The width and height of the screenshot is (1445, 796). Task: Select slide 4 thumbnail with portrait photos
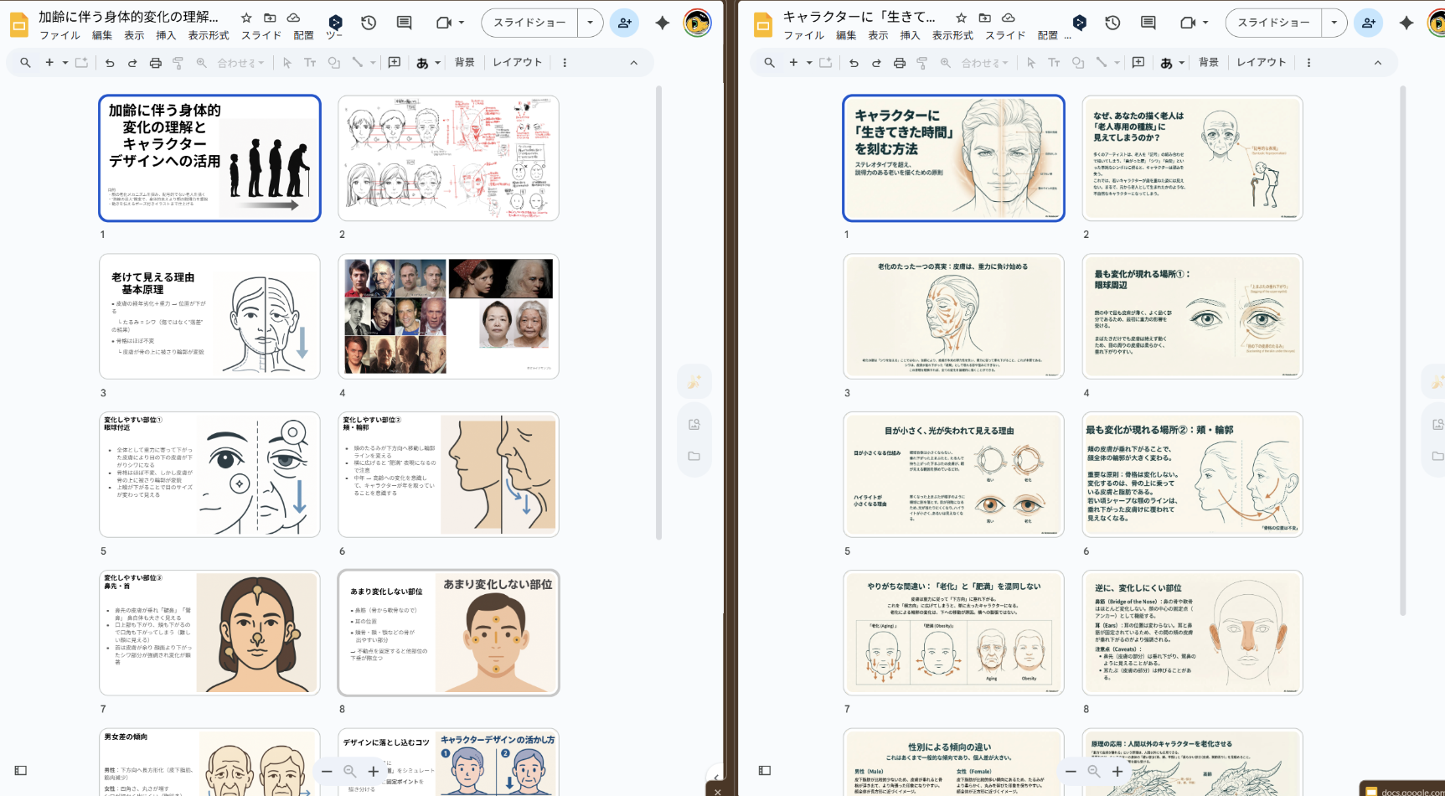pos(448,317)
